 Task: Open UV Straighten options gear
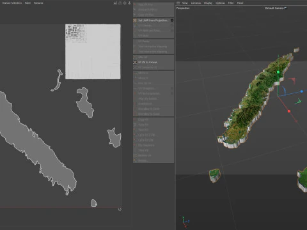click(172, 88)
